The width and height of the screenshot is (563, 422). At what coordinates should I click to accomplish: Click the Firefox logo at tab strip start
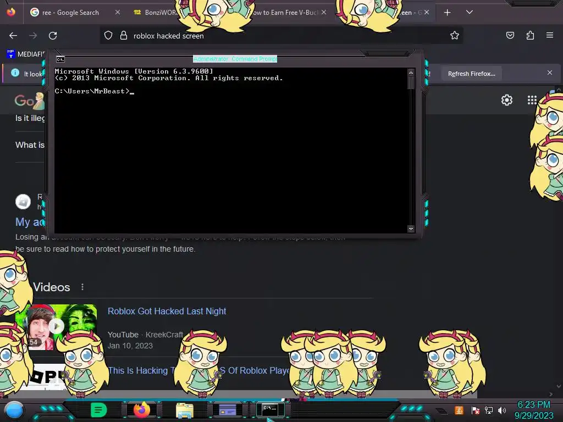pyautogui.click(x=11, y=12)
